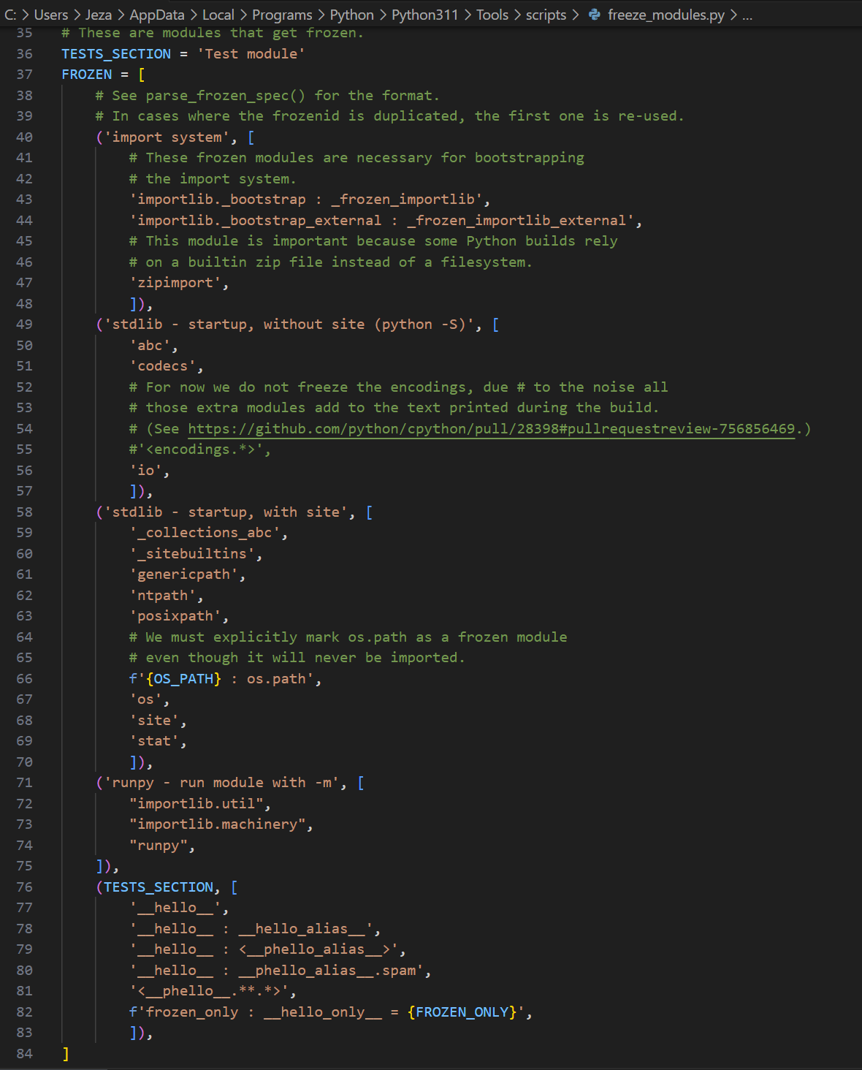Open the cpython pull request link on line 54
This screenshot has height=1070, width=862.
click(x=493, y=428)
